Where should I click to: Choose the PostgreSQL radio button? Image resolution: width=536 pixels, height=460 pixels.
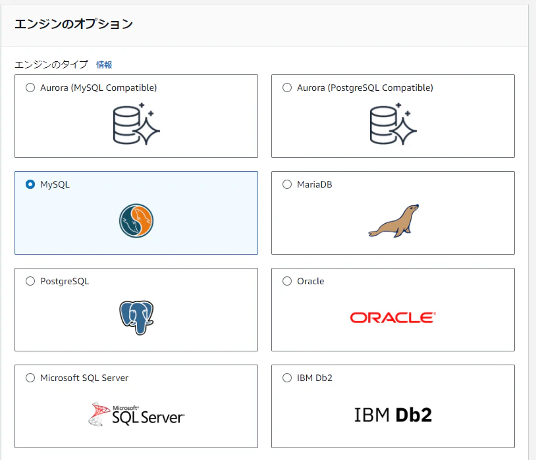tap(30, 281)
